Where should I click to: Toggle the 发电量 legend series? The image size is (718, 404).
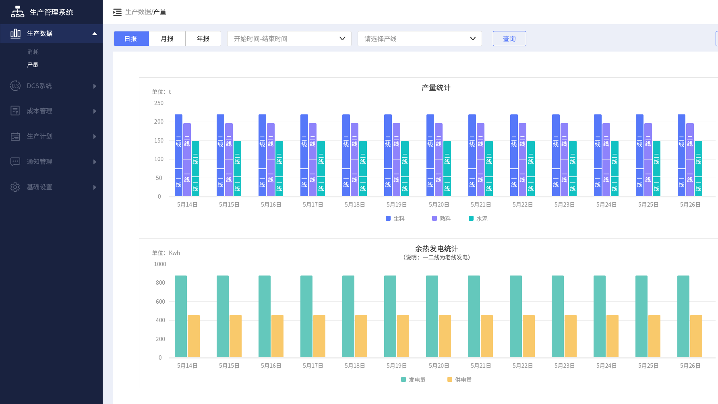413,379
